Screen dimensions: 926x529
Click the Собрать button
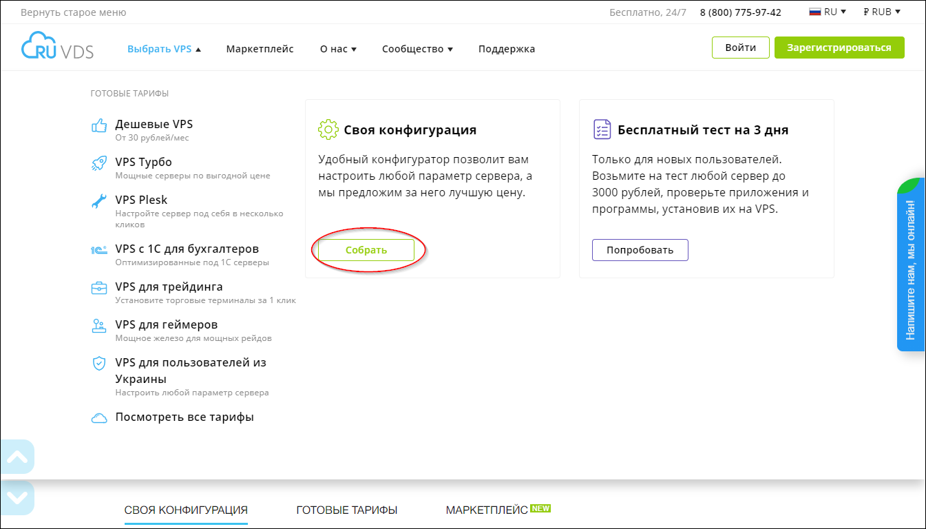[366, 250]
